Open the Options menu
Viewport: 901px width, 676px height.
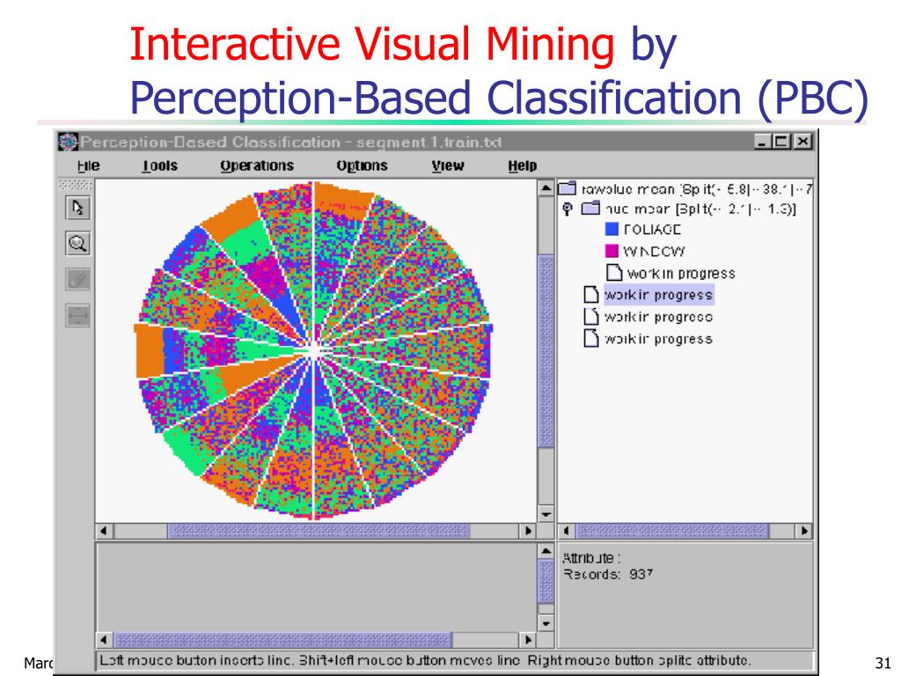362,166
